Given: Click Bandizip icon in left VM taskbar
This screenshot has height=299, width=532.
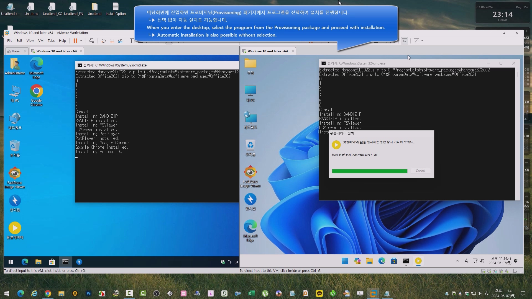Looking at the screenshot, I should coord(79,262).
